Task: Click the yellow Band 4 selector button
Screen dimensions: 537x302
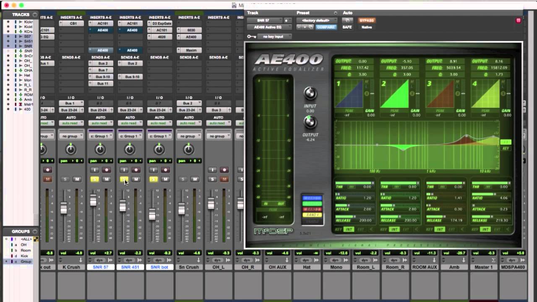Action: (x=312, y=215)
